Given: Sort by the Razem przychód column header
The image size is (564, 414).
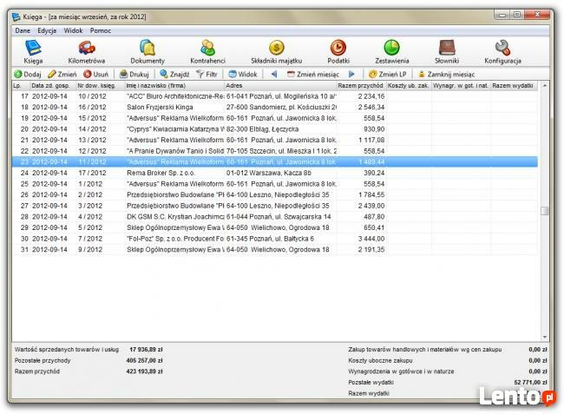Looking at the screenshot, I should (x=360, y=86).
